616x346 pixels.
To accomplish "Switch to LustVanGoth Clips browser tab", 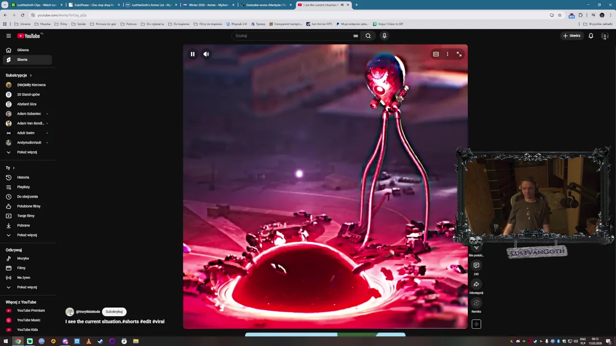I will tap(37, 5).
